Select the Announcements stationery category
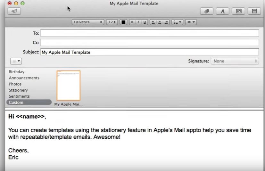 [24, 78]
